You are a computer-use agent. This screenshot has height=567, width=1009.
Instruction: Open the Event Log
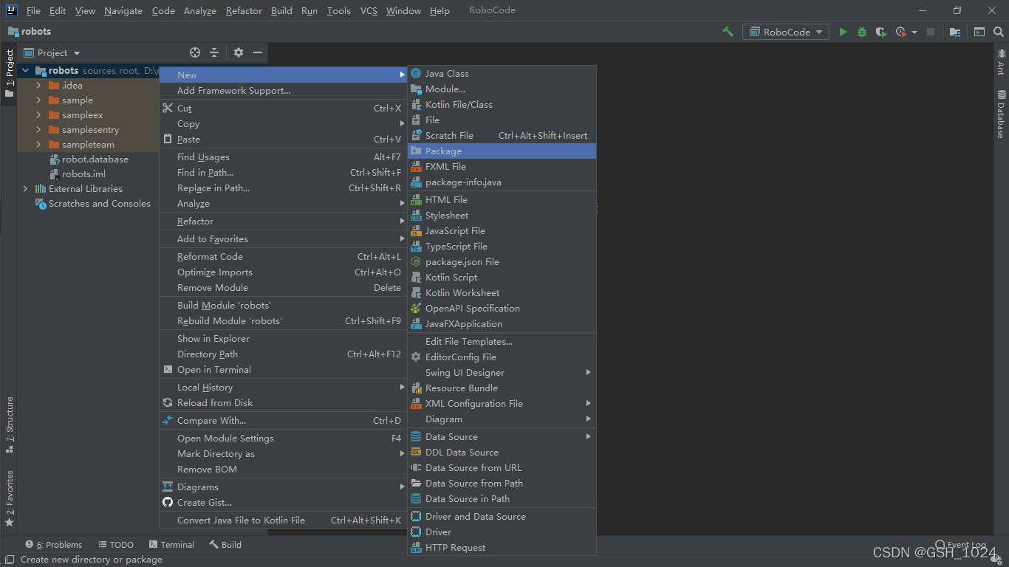tap(960, 545)
